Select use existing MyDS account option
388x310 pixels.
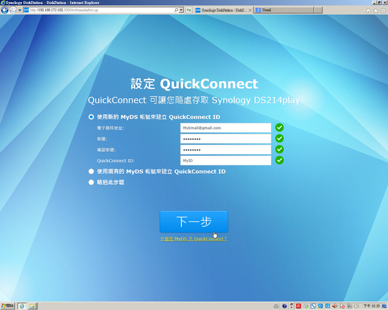pos(91,171)
